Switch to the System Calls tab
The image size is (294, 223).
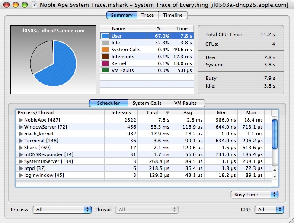147,103
